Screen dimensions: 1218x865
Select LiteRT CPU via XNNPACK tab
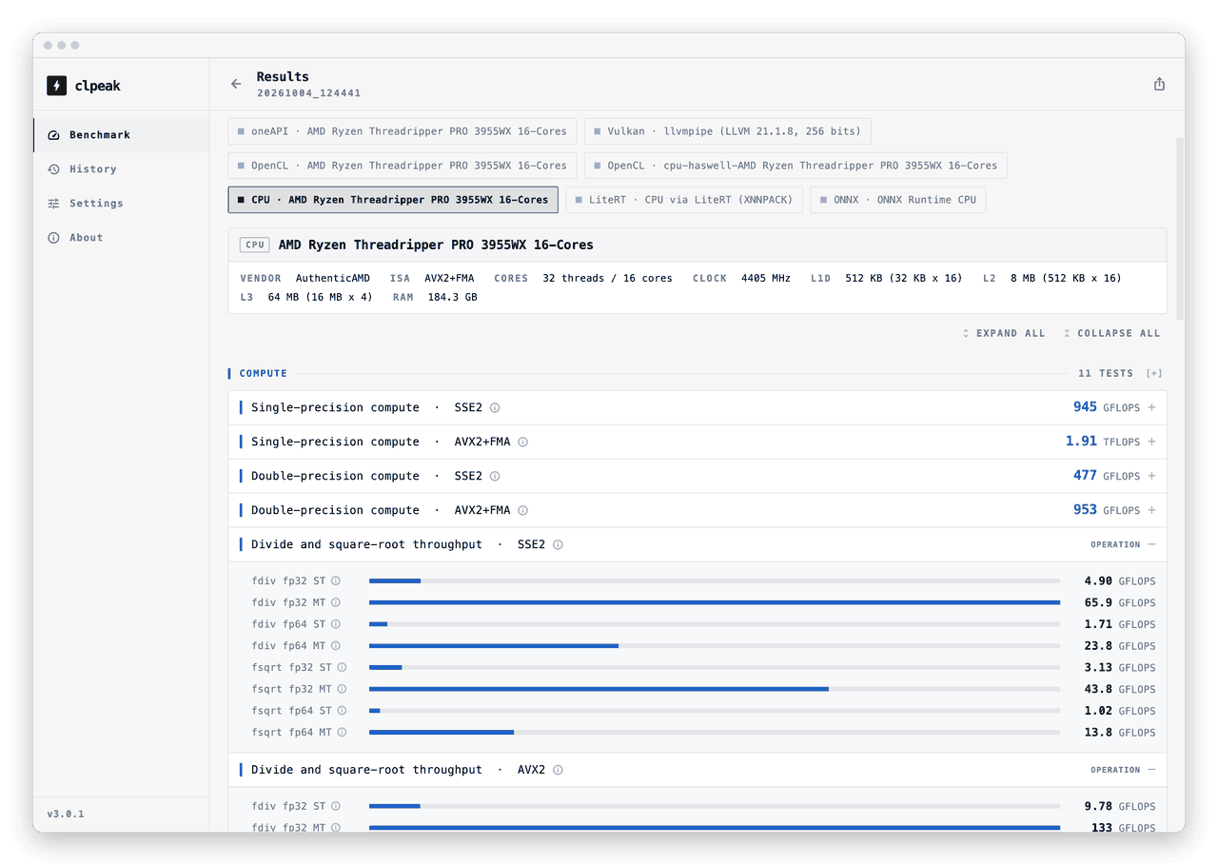click(x=684, y=200)
